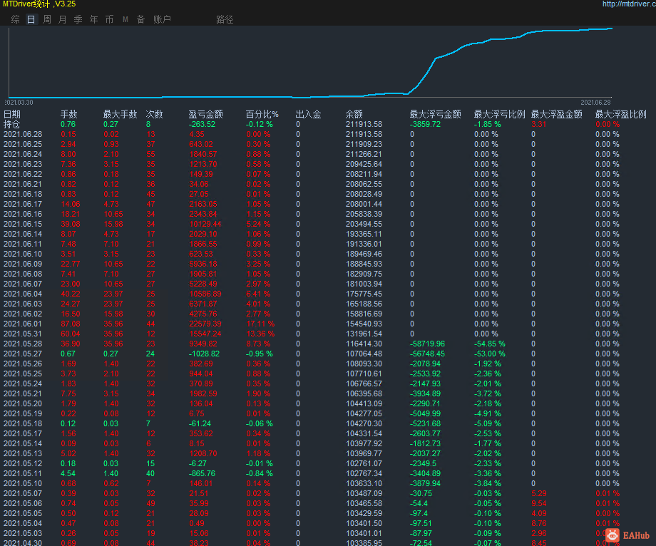Click lots value 87.08
The height and width of the screenshot is (546, 656).
click(x=71, y=324)
